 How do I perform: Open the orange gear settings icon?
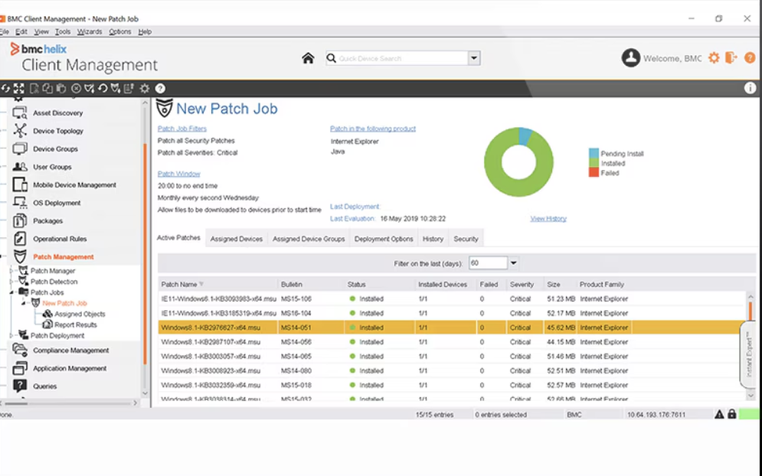[714, 58]
